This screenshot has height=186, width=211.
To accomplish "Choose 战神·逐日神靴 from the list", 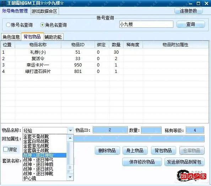I will click(x=44, y=174).
